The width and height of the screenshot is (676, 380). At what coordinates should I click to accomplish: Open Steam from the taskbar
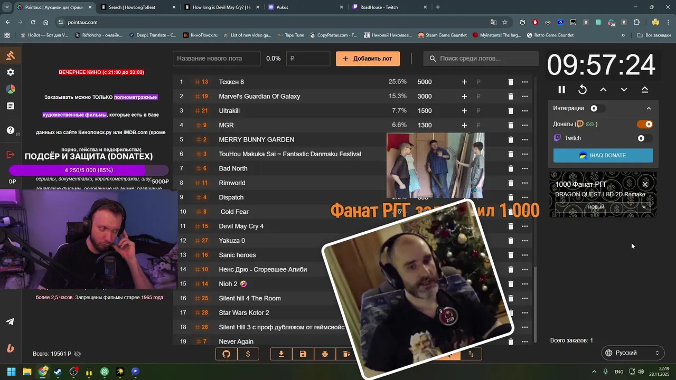[x=58, y=372]
